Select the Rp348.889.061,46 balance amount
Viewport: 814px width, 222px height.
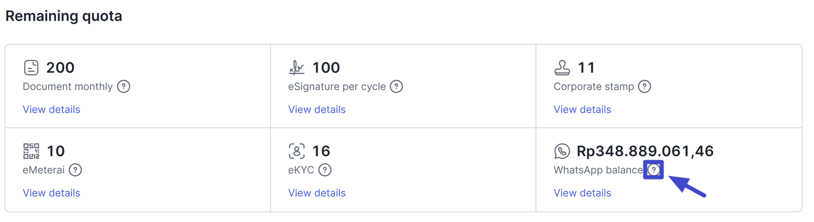[x=645, y=151]
